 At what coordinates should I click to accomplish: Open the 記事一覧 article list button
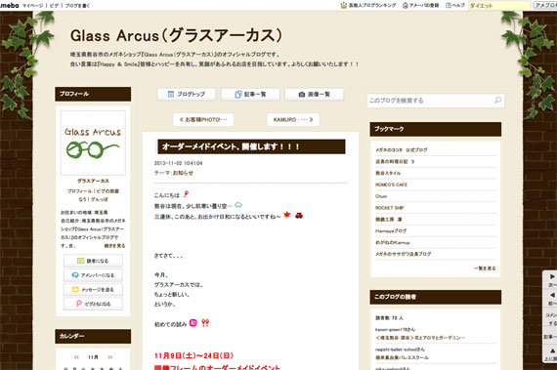(250, 95)
